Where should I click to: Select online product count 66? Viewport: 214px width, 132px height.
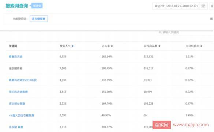(145, 115)
